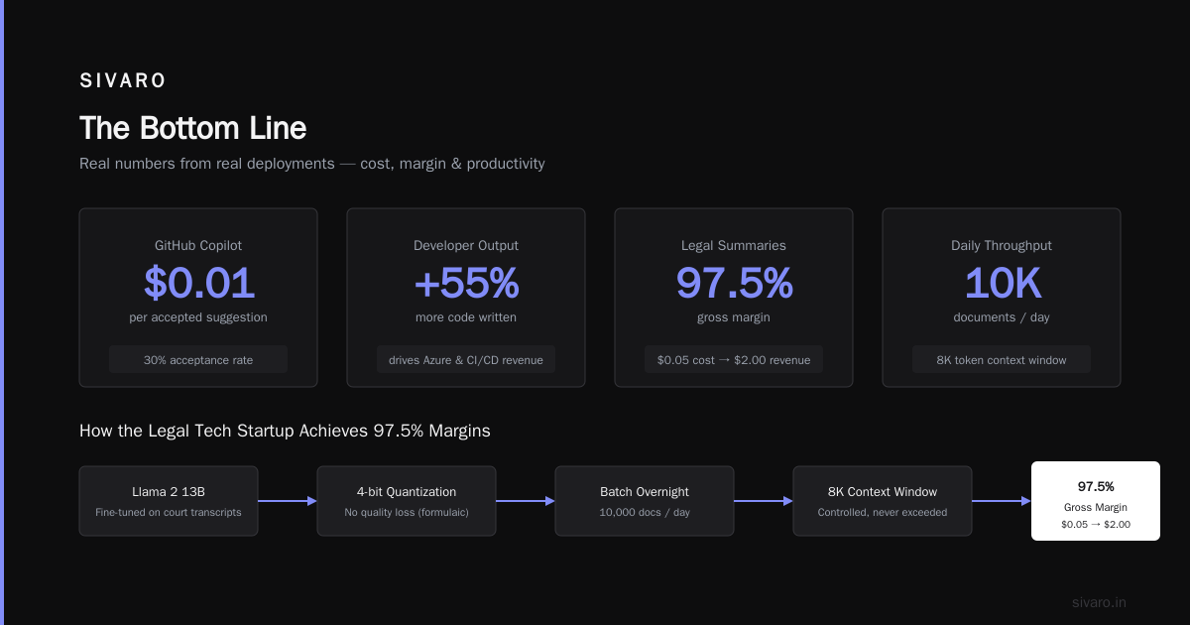
Task: Click the arrow leading into Gross Margin box
Action: pos(1002,501)
